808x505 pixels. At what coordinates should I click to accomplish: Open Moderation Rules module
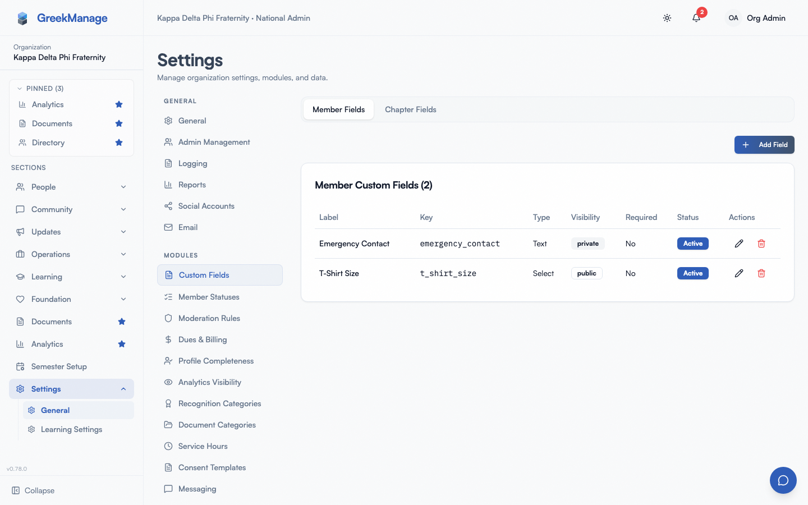(x=220, y=318)
